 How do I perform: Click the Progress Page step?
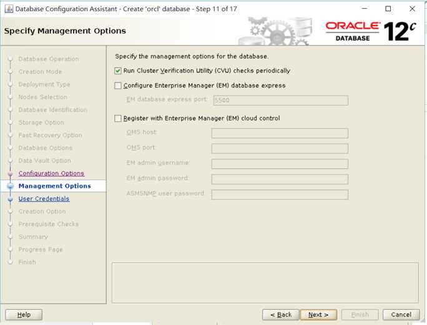point(41,250)
